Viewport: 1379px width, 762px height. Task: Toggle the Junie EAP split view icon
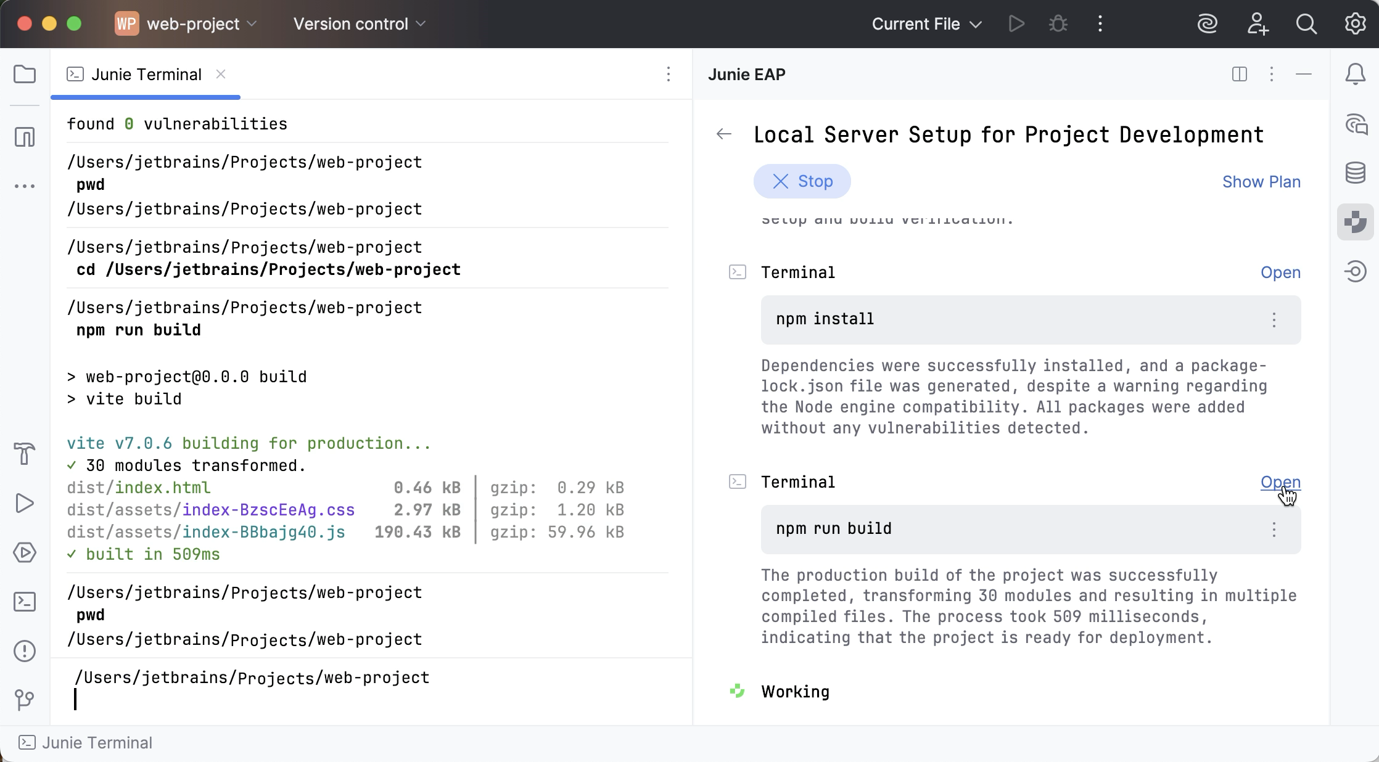[1239, 75]
